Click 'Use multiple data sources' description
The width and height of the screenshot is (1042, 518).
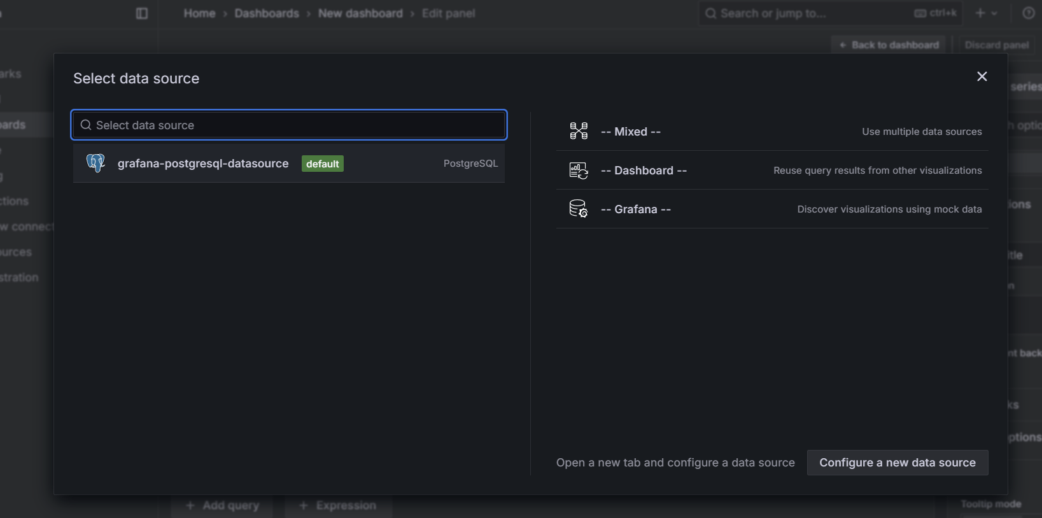[922, 132]
